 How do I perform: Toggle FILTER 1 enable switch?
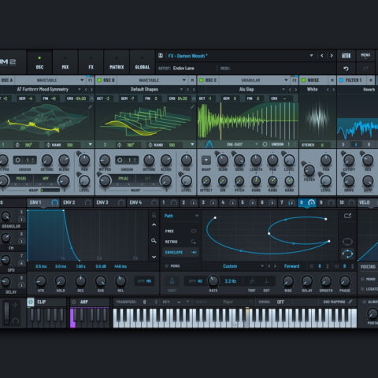click(341, 80)
